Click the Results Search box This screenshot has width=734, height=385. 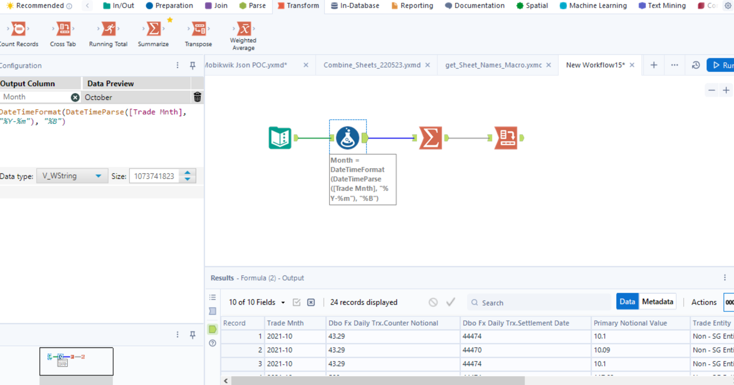coord(539,302)
